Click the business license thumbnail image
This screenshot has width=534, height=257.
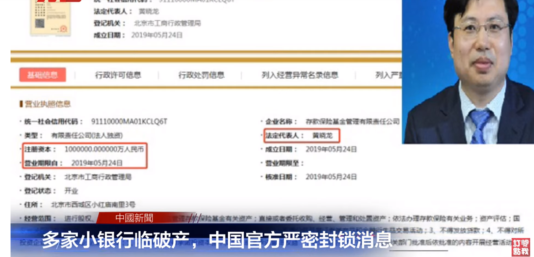(50, 18)
